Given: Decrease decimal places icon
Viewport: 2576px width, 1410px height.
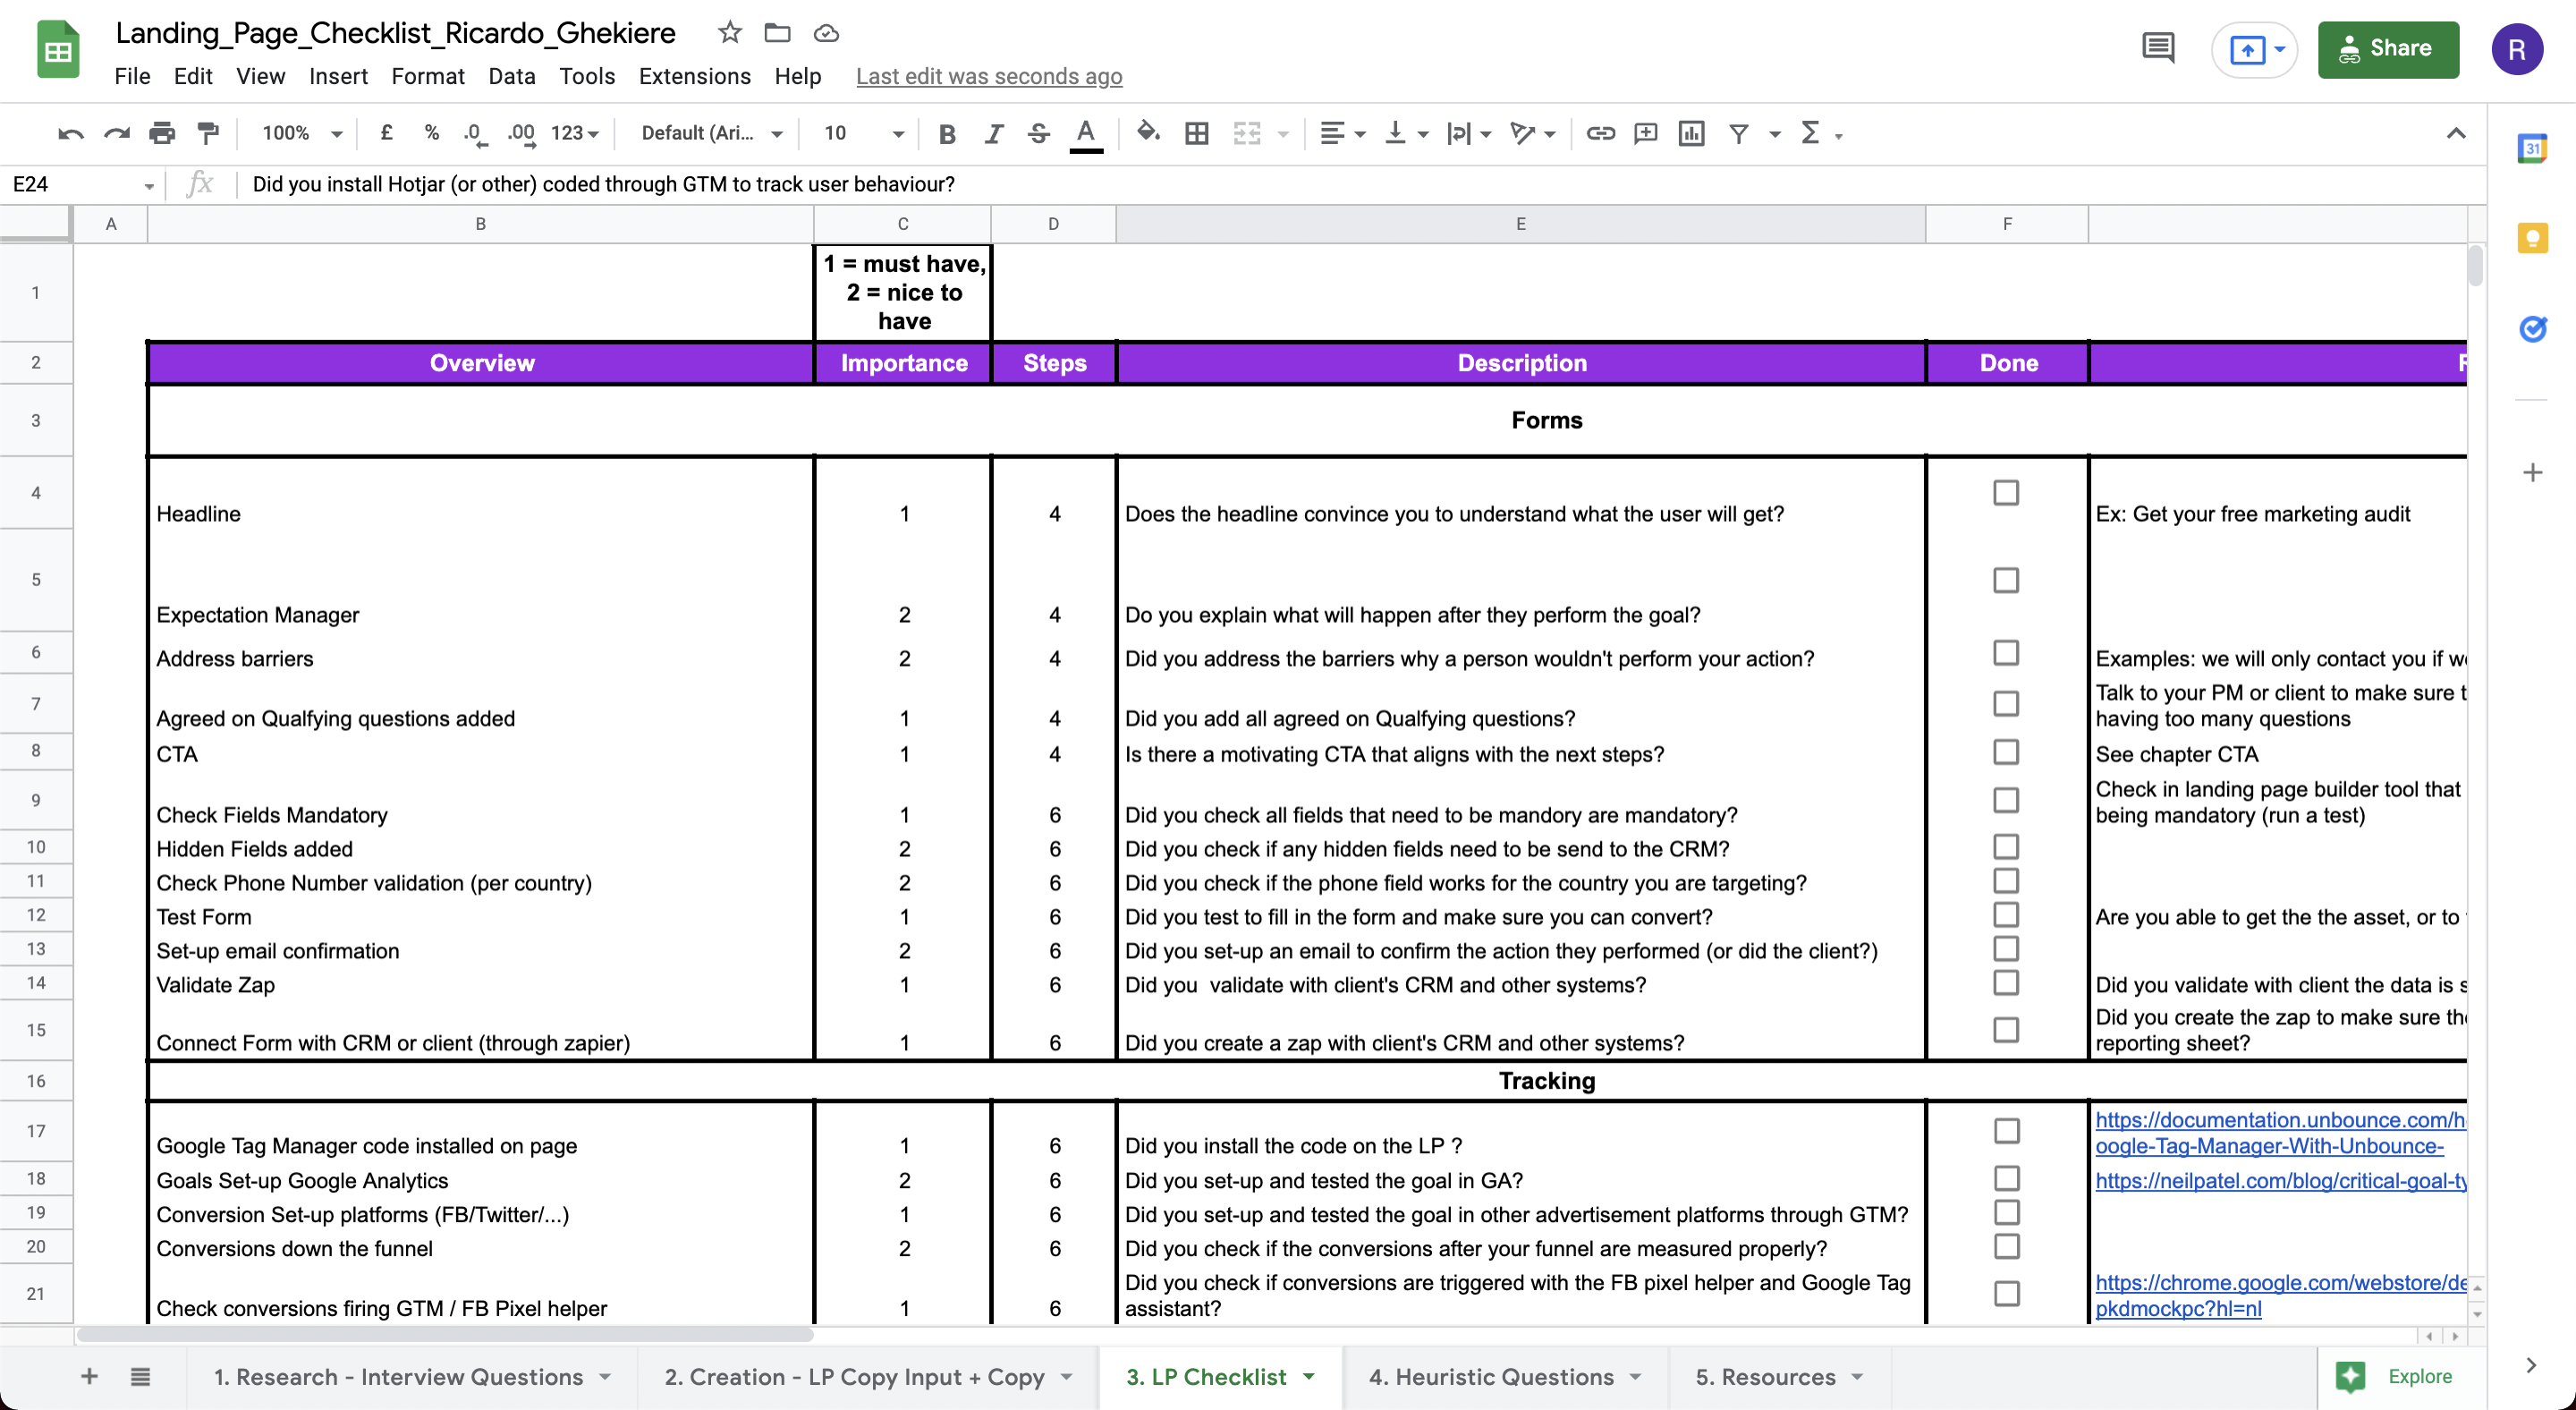Looking at the screenshot, I should coord(475,133).
